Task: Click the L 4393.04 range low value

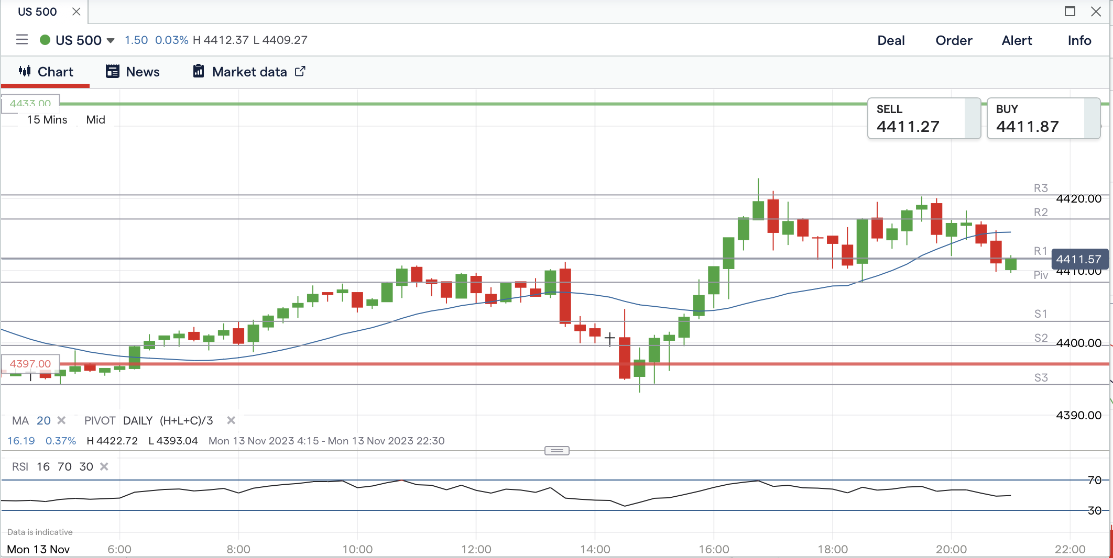Action: tap(173, 441)
